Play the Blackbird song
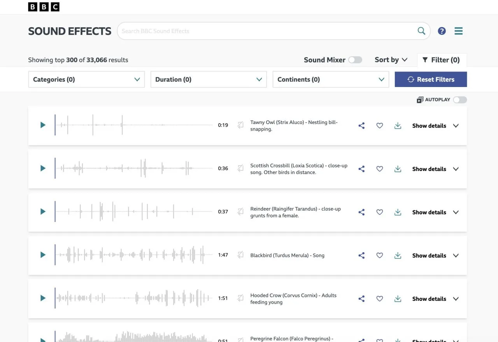 point(43,255)
